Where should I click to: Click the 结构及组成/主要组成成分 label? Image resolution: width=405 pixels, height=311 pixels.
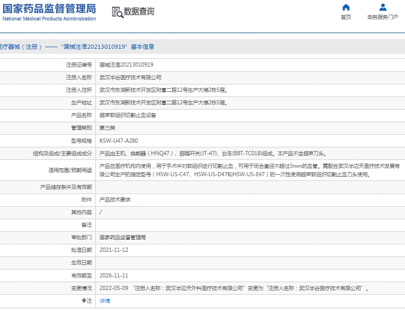point(62,154)
